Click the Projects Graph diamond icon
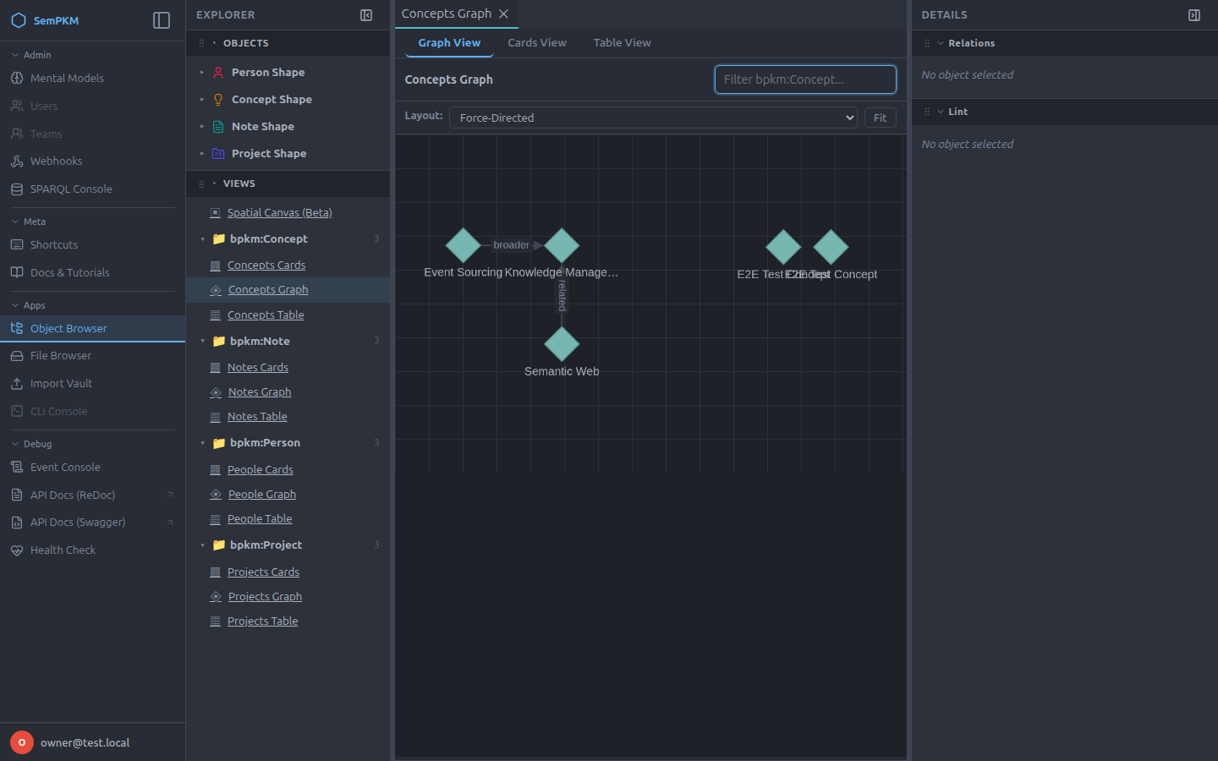The image size is (1218, 761). 216,597
